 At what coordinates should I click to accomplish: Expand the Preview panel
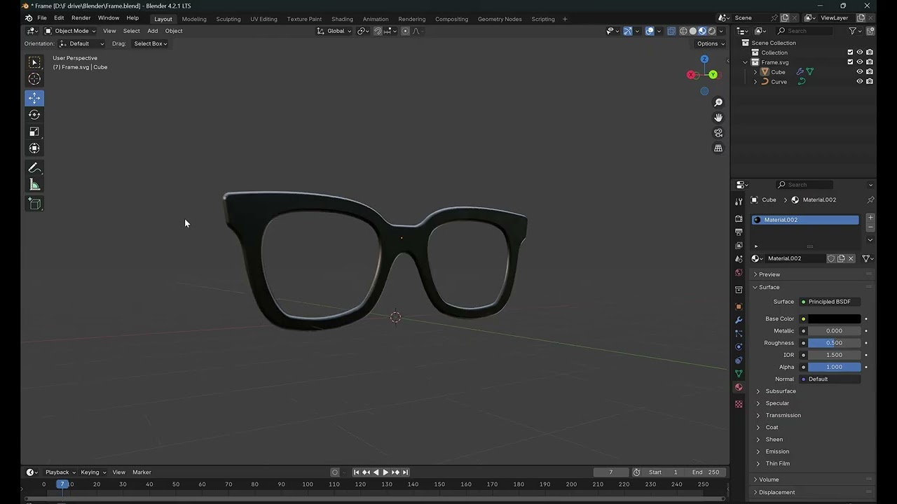coord(769,274)
